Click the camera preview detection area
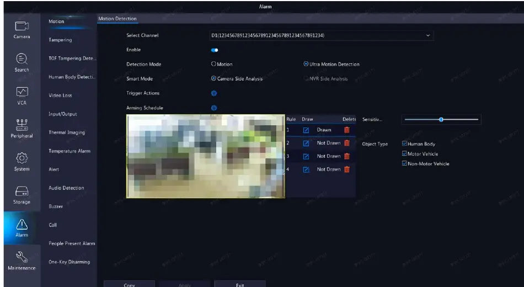 (x=206, y=156)
